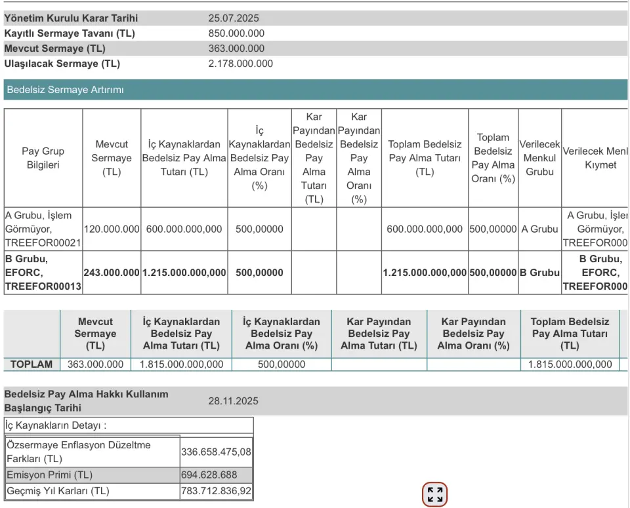Click the 243.000.000 Mevcut Sermaye cell

[x=112, y=272]
